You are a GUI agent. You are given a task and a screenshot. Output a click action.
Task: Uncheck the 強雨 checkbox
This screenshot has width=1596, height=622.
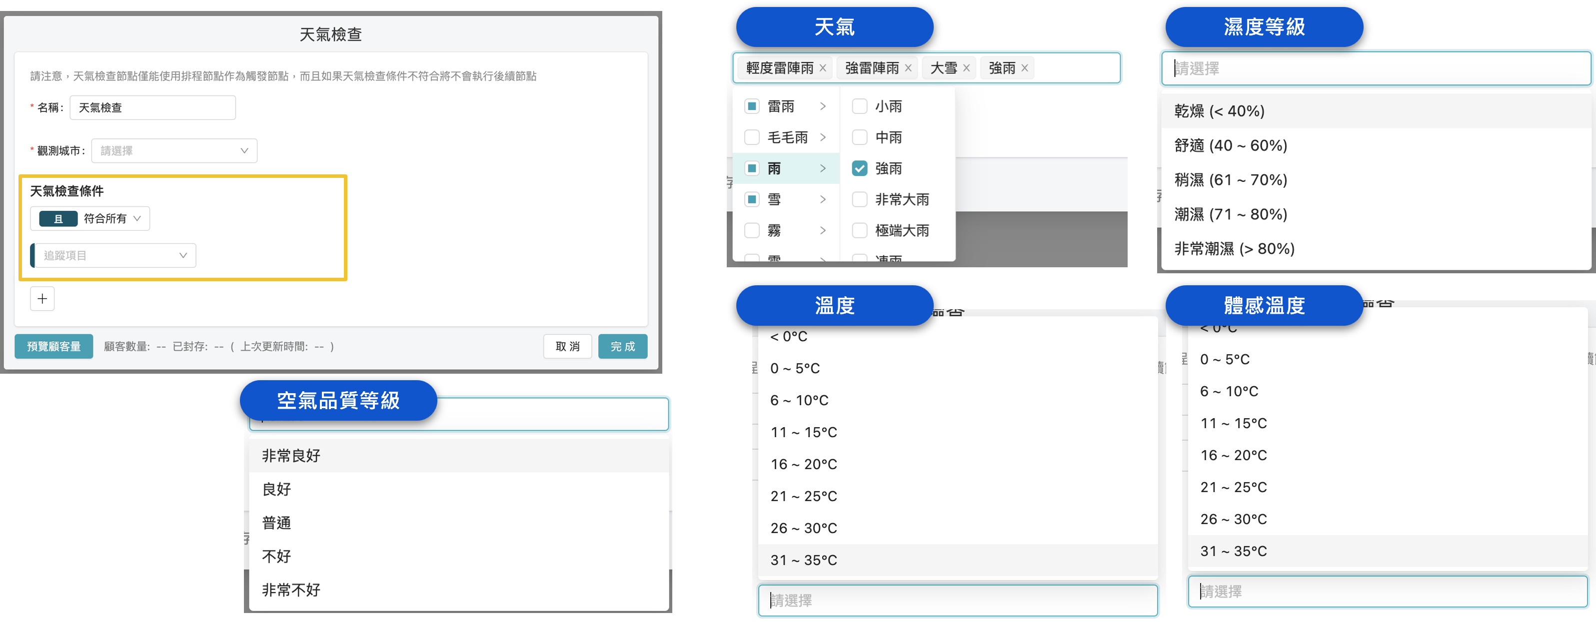pos(859,168)
